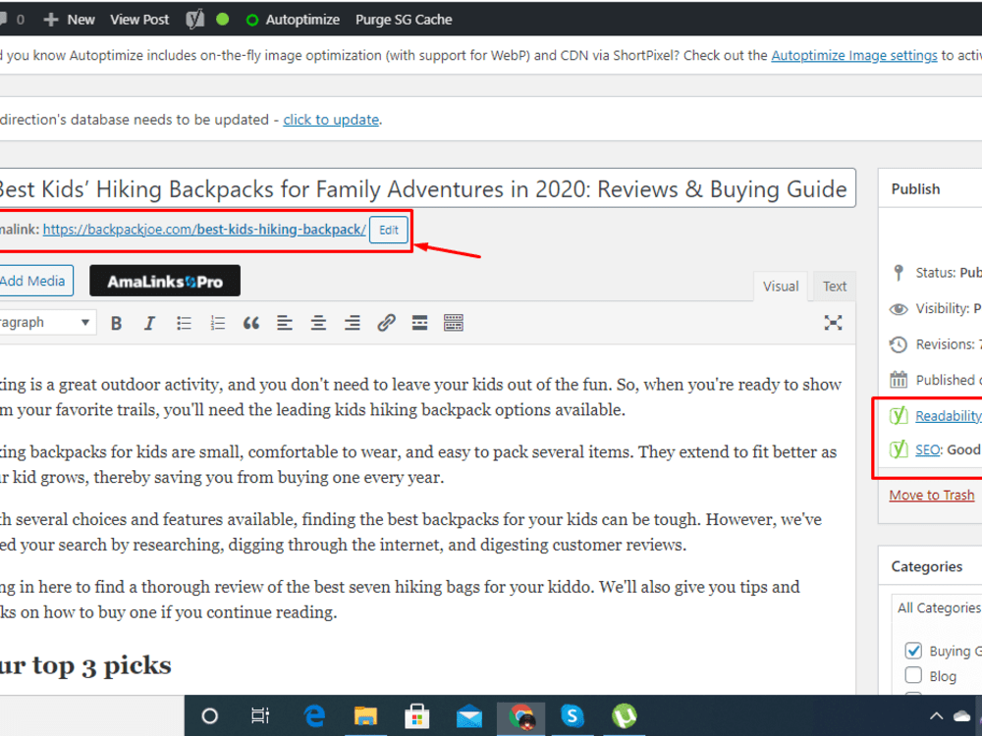Click the 'top 3 picks' heading
The width and height of the screenshot is (982, 736).
[85, 665]
